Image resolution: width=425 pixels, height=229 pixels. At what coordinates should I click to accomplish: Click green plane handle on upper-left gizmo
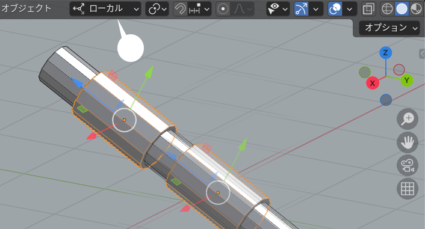[x=82, y=109]
